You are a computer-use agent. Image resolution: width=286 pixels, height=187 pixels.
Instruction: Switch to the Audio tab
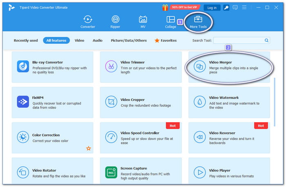click(x=97, y=40)
